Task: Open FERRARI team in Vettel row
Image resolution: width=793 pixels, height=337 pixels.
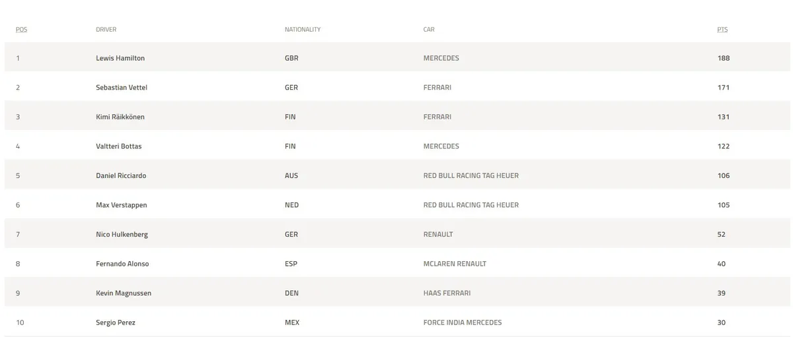Action: point(437,88)
